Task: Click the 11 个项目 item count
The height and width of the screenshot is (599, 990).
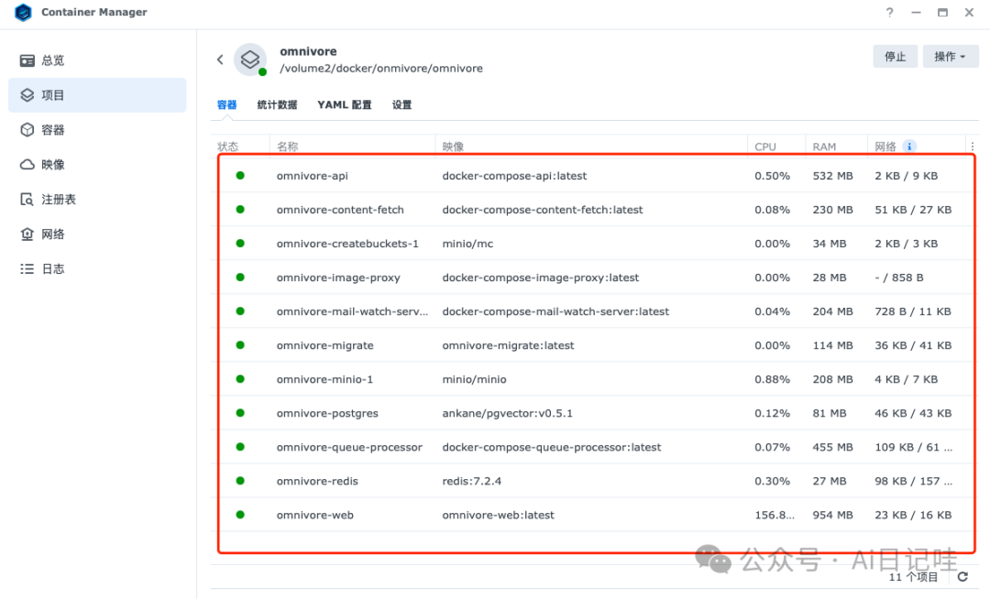Action: [913, 577]
